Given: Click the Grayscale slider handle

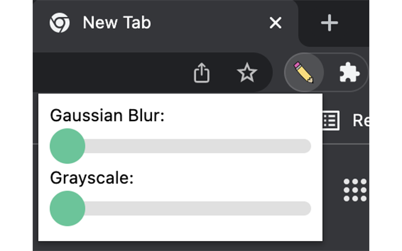Looking at the screenshot, I should (x=67, y=208).
